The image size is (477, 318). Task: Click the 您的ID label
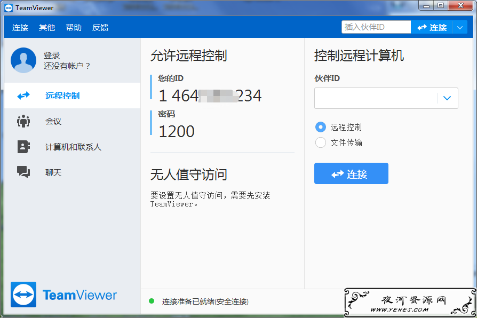tap(171, 78)
